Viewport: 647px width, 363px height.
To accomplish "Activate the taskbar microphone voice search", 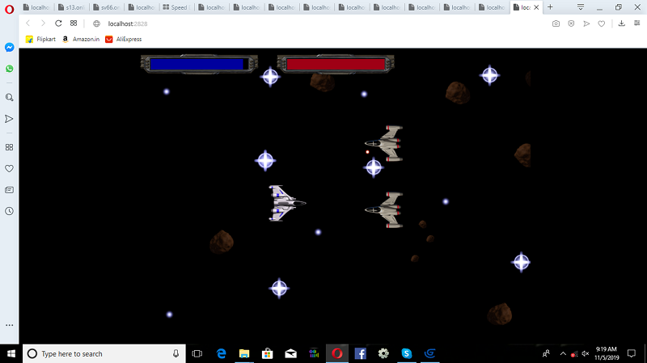I will pyautogui.click(x=175, y=353).
